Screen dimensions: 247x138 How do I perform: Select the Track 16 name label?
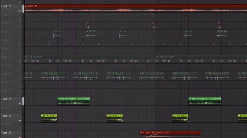[6, 40]
